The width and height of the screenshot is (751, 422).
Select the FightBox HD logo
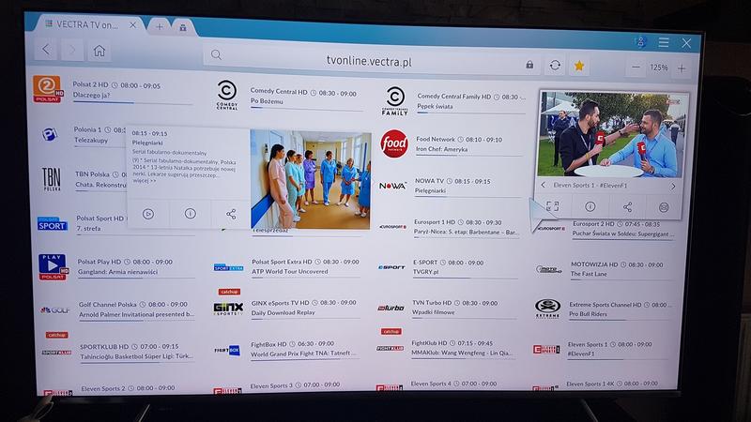click(227, 350)
